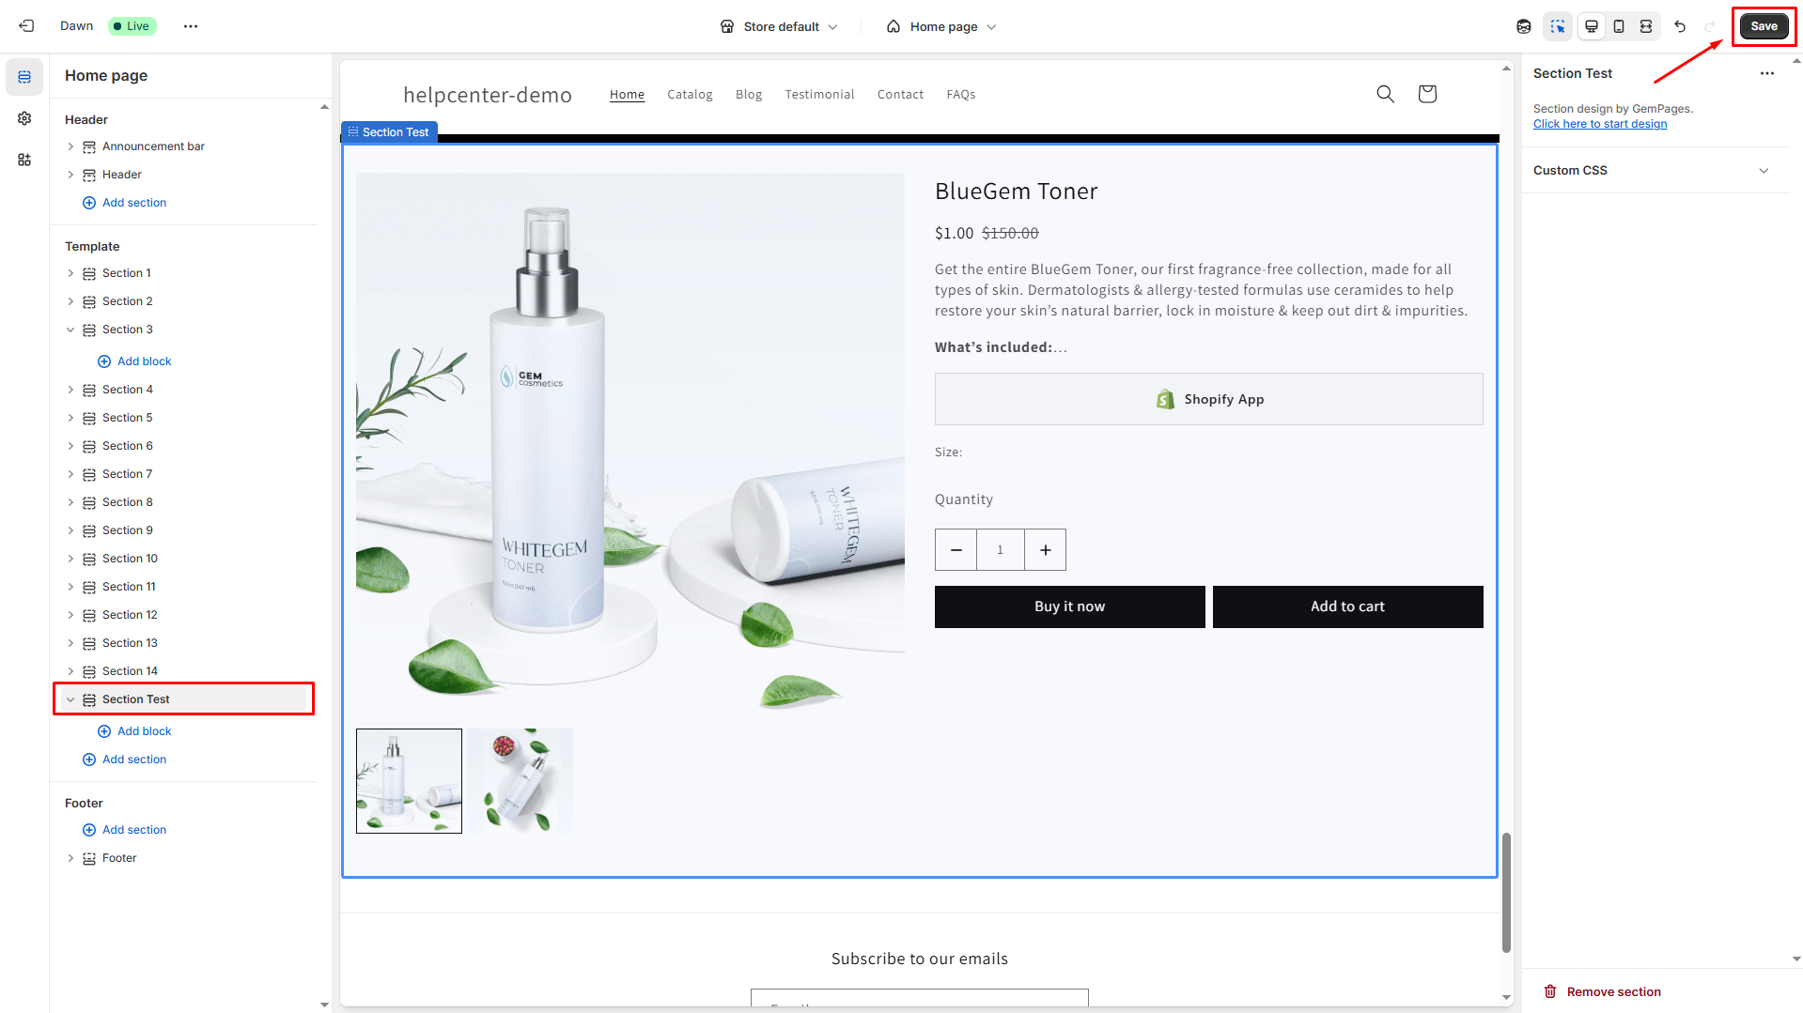Select the Catalog menu item
The width and height of the screenshot is (1803, 1013).
click(x=690, y=95)
